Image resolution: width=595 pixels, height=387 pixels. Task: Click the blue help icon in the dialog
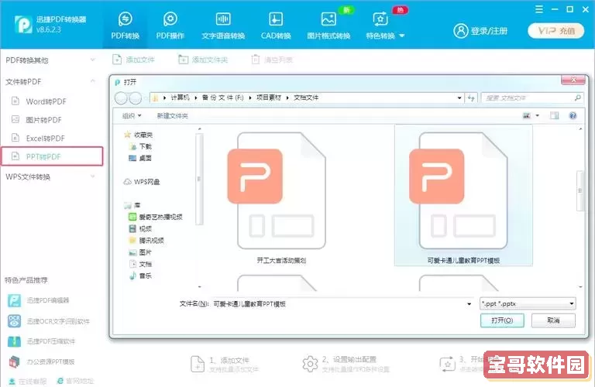click(573, 115)
